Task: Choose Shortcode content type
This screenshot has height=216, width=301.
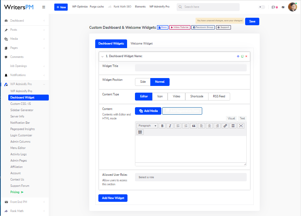Action: 197,96
